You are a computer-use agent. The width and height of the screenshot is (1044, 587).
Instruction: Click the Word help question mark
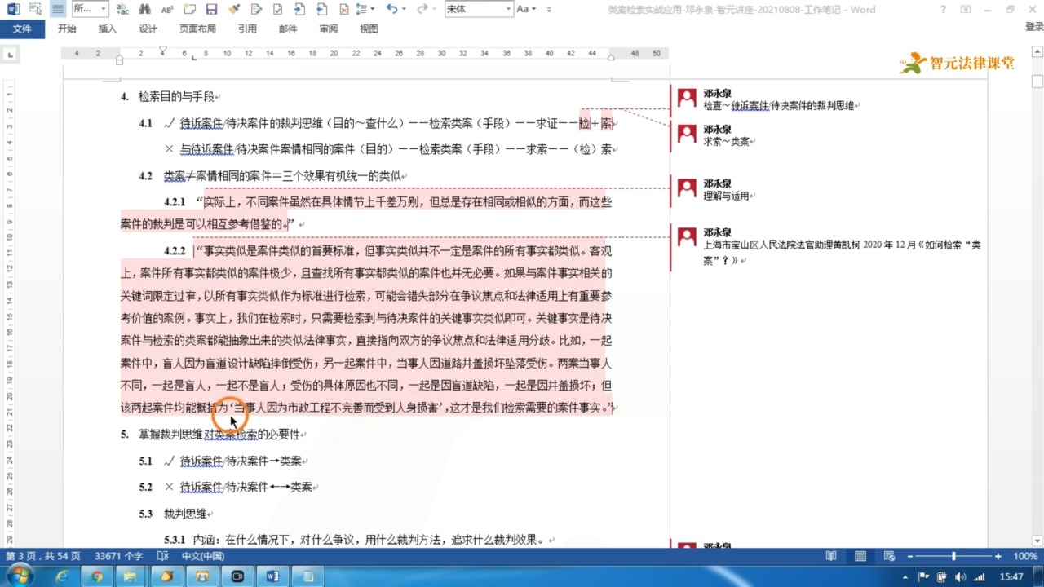944,9
